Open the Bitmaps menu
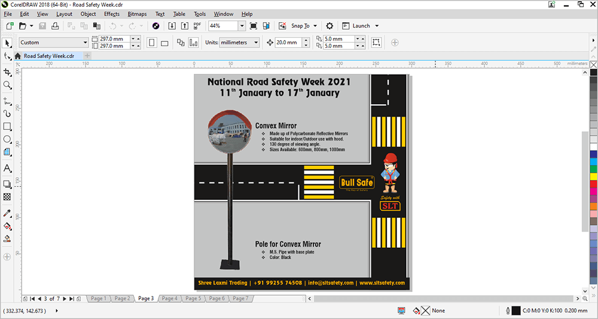This screenshot has width=598, height=319. 137,14
